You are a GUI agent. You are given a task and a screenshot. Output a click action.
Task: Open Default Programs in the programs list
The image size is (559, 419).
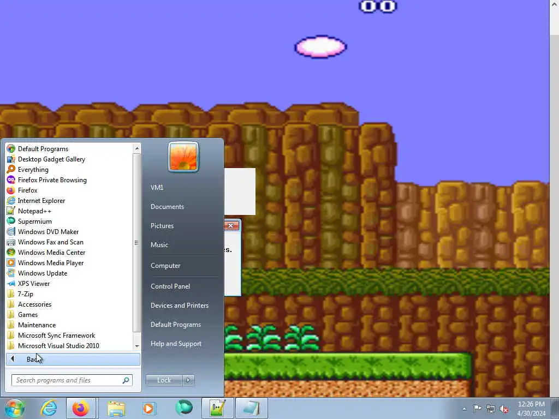[x=43, y=149]
